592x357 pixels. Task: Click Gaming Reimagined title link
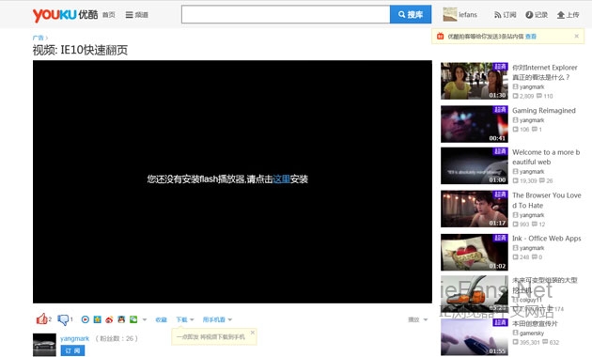544,110
